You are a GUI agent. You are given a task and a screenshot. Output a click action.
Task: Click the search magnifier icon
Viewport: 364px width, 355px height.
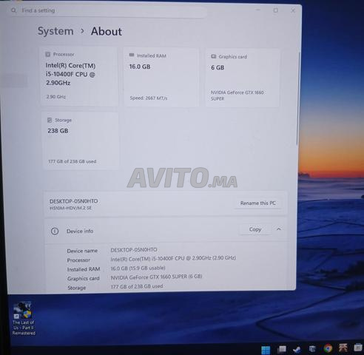point(13,10)
